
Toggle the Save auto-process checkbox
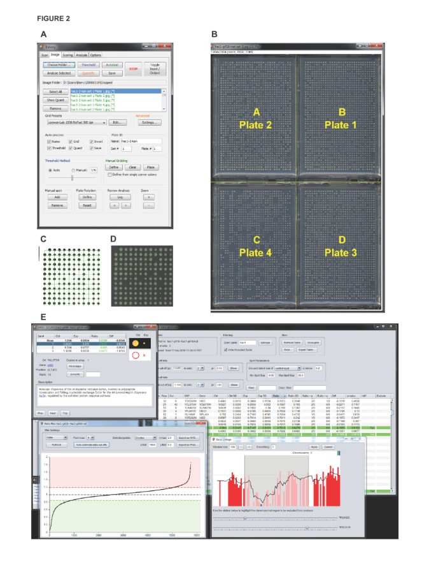pyautogui.click(x=92, y=148)
